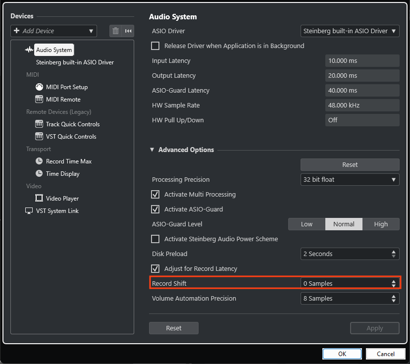Click the bottom Reset button
The image size is (410, 364).
tap(174, 328)
